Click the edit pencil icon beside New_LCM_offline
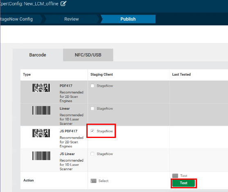Viewport: 228px width, 192px height. tap(63, 4)
